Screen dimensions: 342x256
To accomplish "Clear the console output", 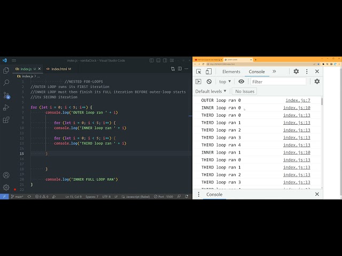I will click(x=209, y=82).
